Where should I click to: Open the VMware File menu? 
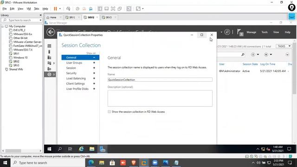5,9
